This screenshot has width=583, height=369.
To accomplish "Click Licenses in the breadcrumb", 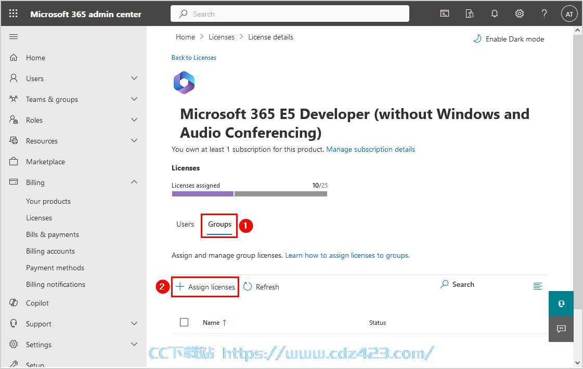I will [x=221, y=37].
